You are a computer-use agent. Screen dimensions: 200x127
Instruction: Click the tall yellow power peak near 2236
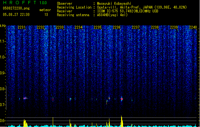click(x=122, y=121)
